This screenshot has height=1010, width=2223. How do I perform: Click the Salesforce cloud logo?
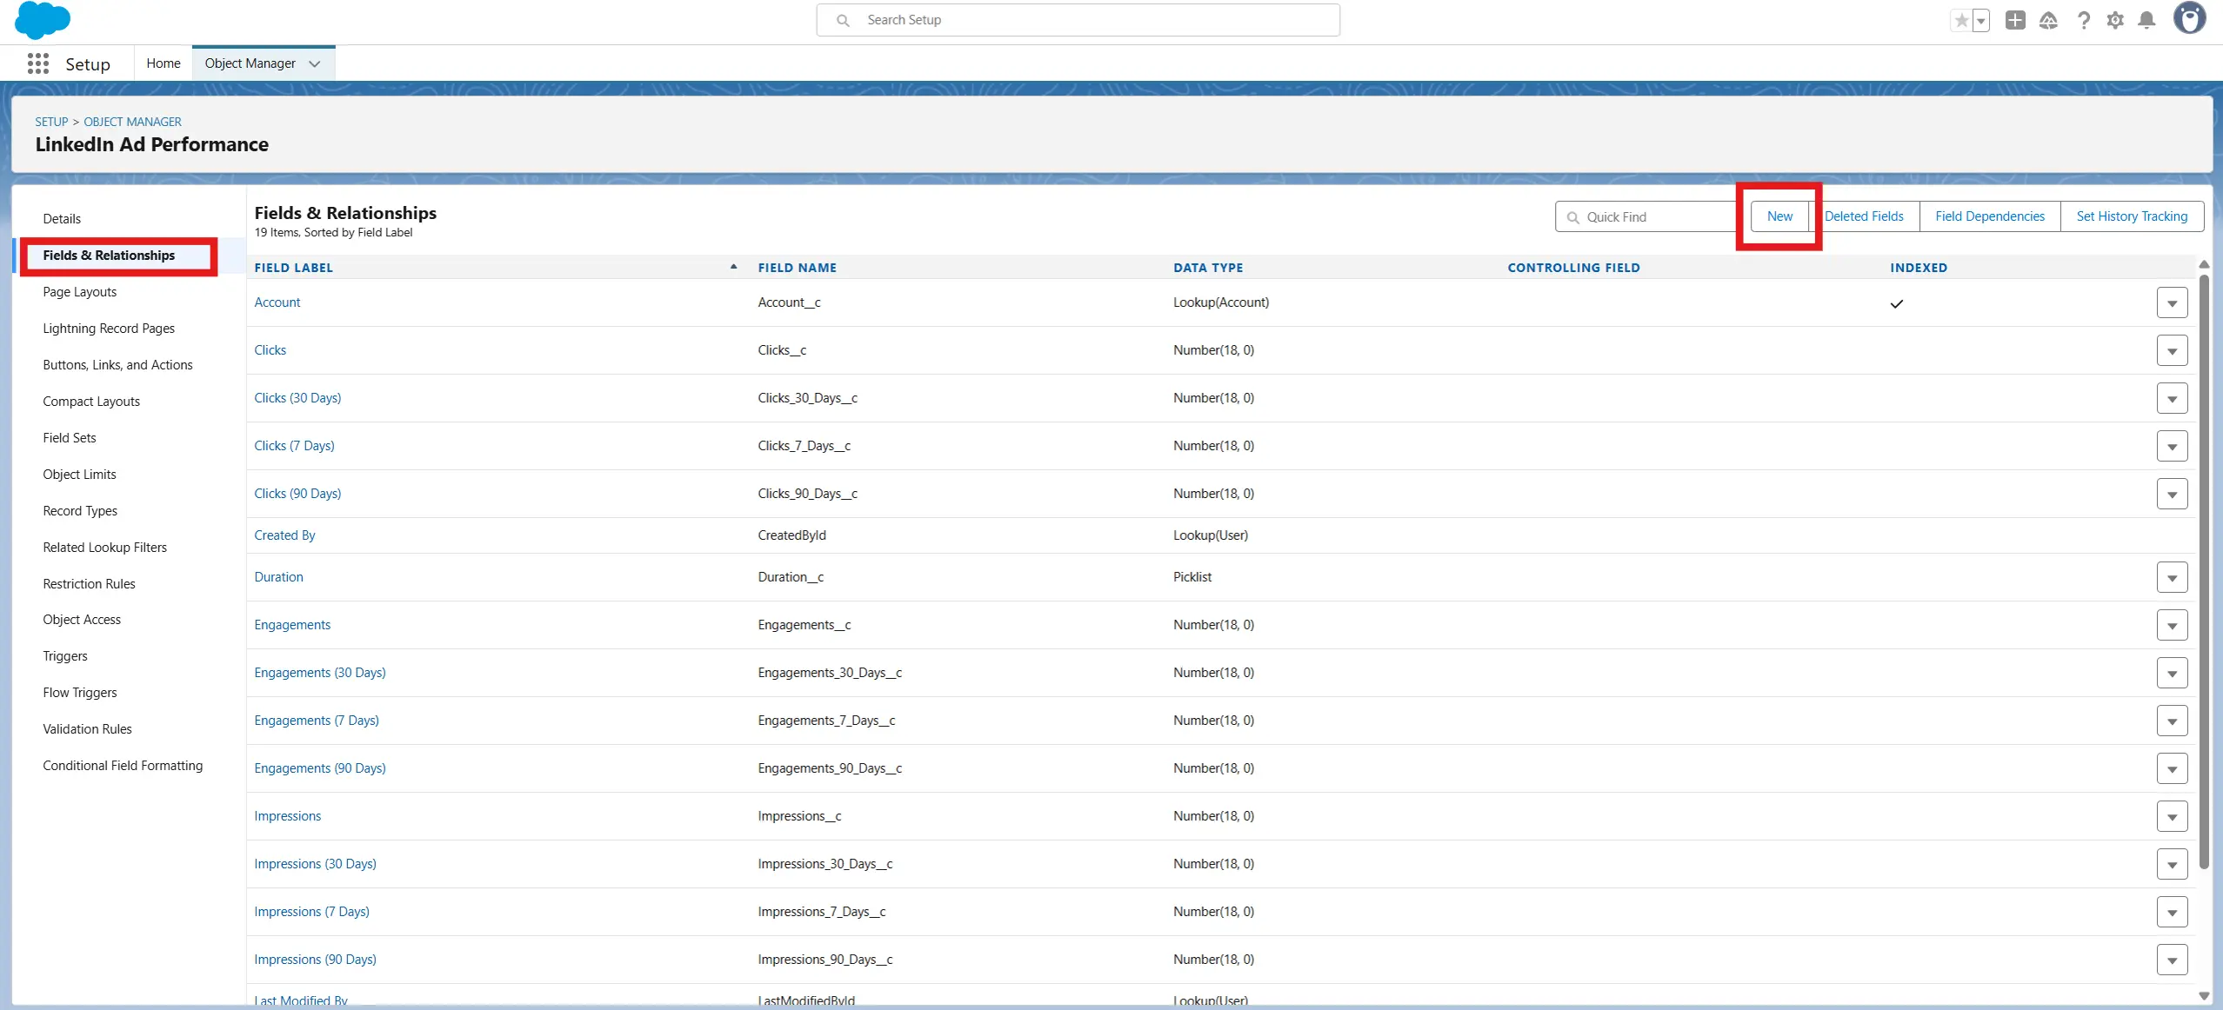(42, 20)
